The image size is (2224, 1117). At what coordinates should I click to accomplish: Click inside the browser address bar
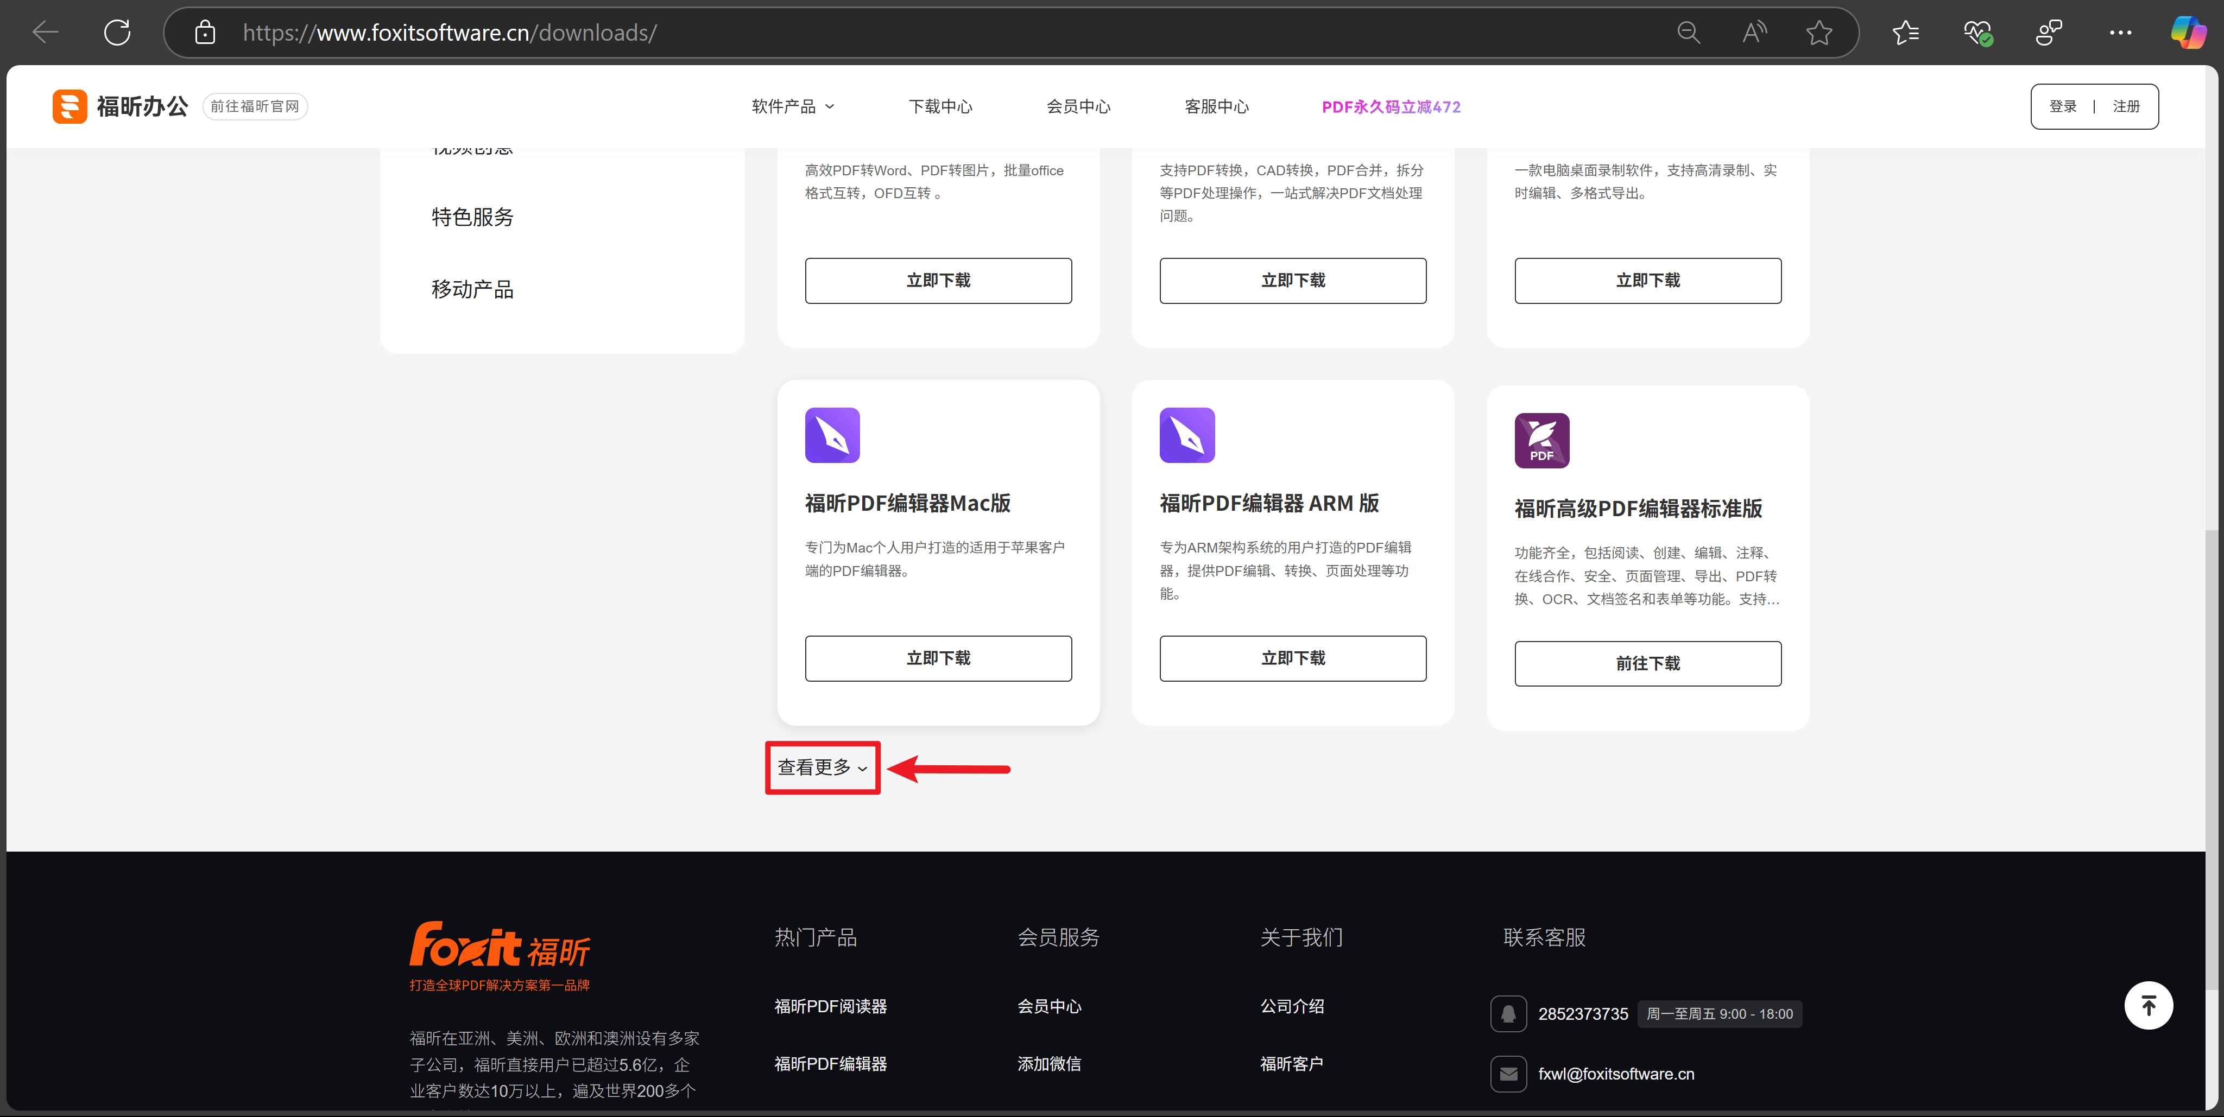pyautogui.click(x=604, y=32)
